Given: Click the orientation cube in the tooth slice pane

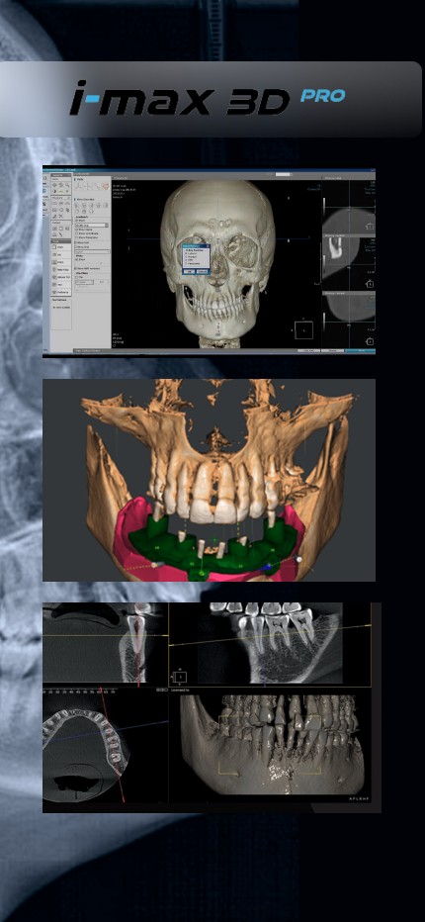Looking at the screenshot, I should tap(370, 285).
